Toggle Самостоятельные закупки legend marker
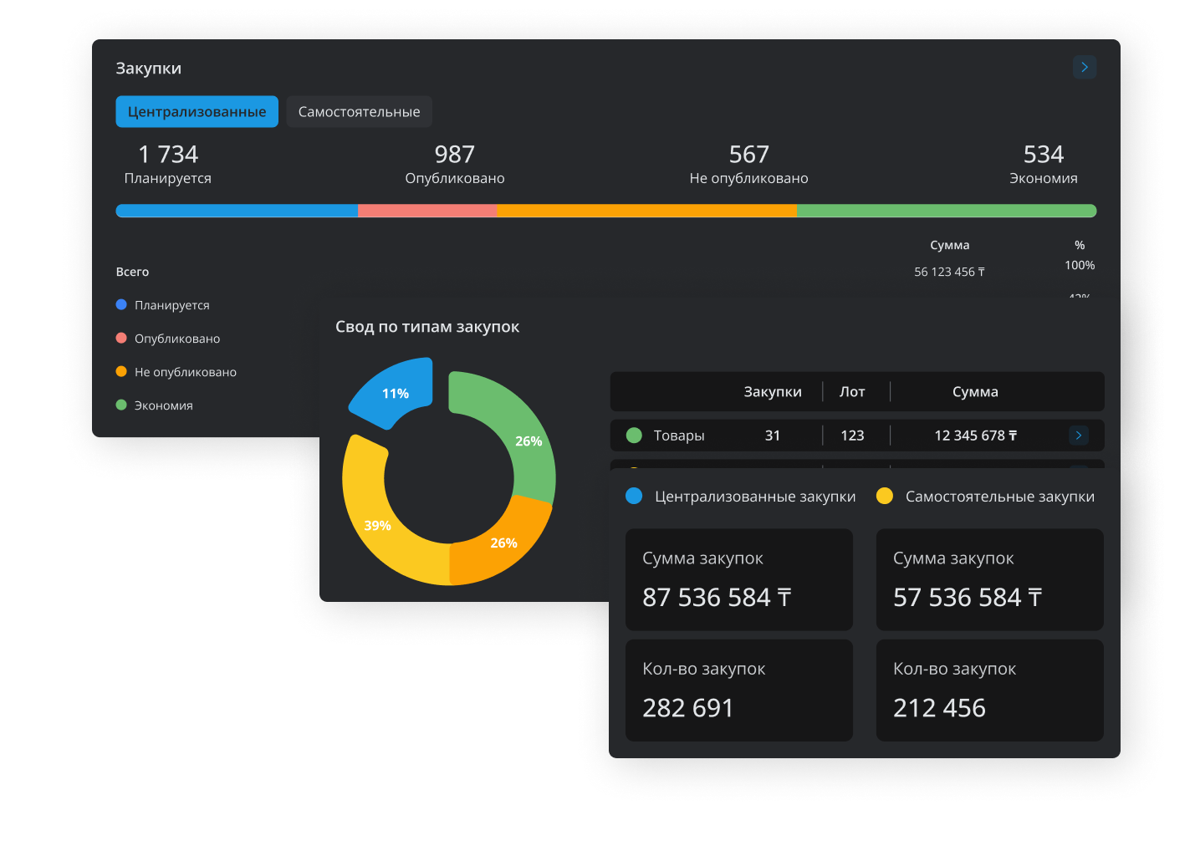The width and height of the screenshot is (1195, 846). click(x=884, y=497)
